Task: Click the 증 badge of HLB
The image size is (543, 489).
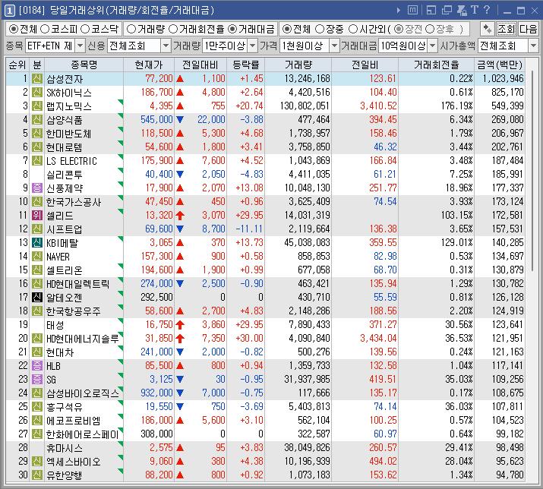Action: (37, 366)
